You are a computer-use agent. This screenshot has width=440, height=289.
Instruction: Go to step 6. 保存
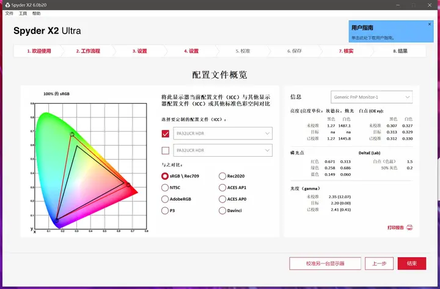tap(295, 51)
